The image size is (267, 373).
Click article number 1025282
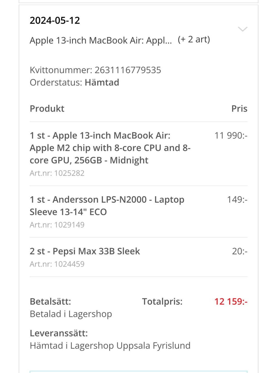(69, 173)
